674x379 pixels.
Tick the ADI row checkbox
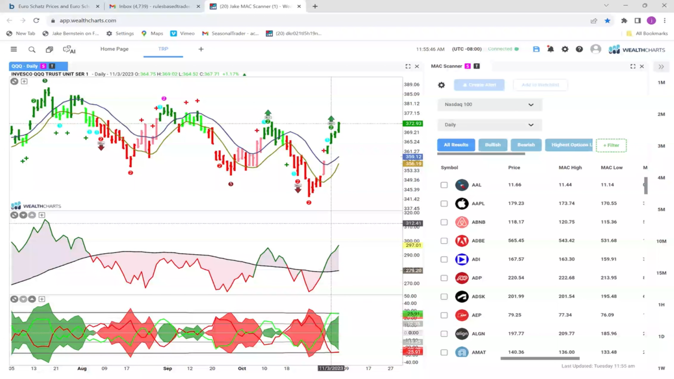pyautogui.click(x=444, y=259)
